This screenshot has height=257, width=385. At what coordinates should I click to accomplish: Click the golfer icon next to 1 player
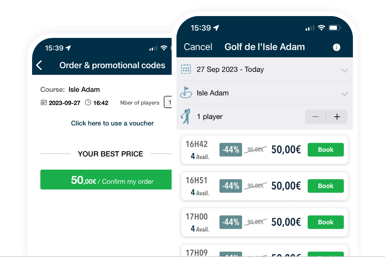(x=185, y=116)
